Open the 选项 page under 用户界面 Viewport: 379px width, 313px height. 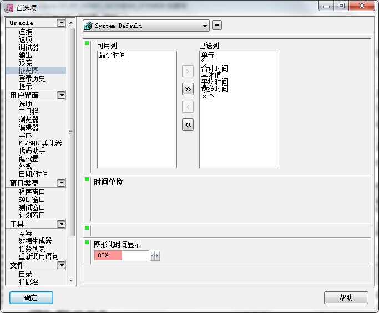coord(26,104)
